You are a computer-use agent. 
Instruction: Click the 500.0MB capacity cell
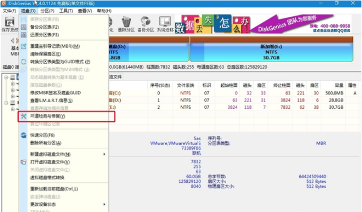(334, 93)
